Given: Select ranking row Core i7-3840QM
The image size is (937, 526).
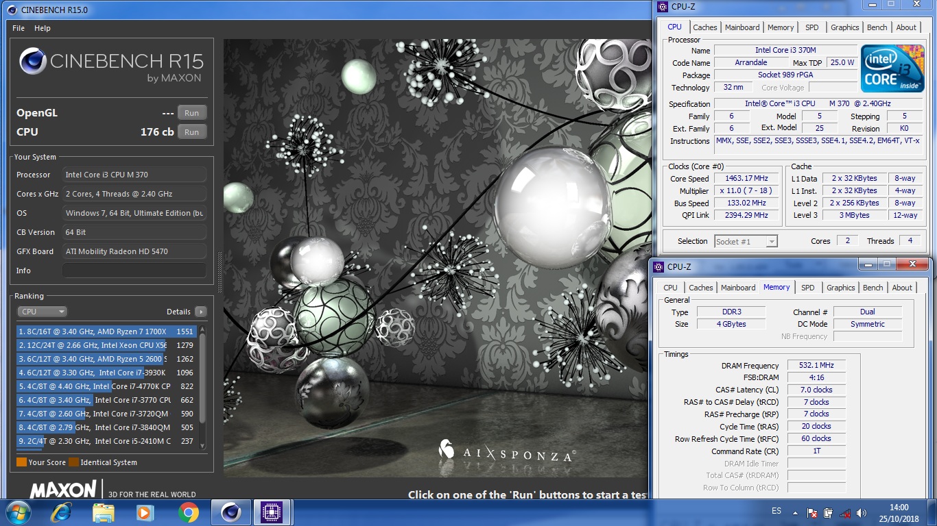Looking at the screenshot, I should 106,427.
